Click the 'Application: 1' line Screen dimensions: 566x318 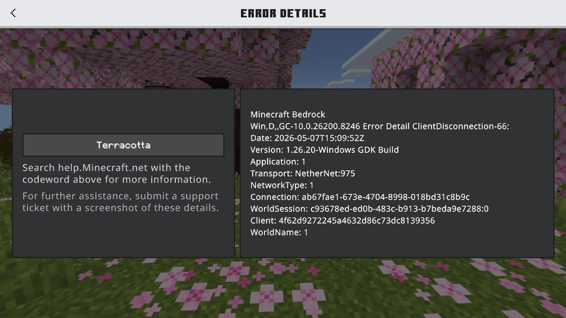pyautogui.click(x=278, y=162)
